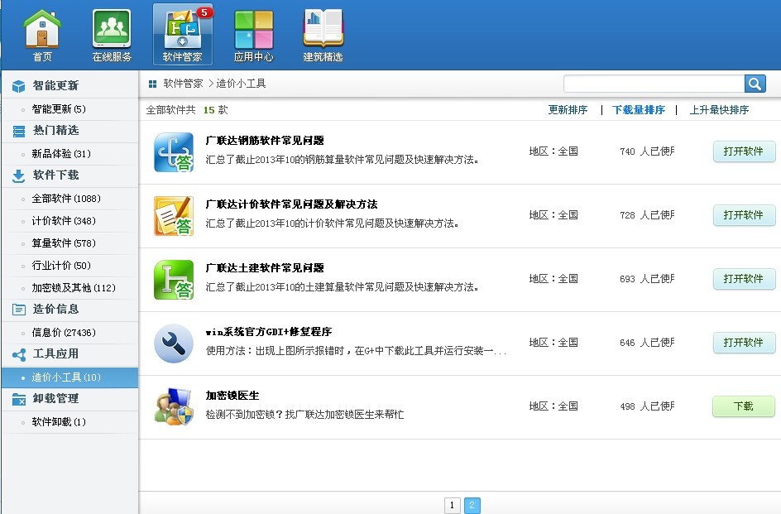Open title 广联达土建软件常见问题
Image resolution: width=781 pixels, height=514 pixels.
pyautogui.click(x=265, y=268)
